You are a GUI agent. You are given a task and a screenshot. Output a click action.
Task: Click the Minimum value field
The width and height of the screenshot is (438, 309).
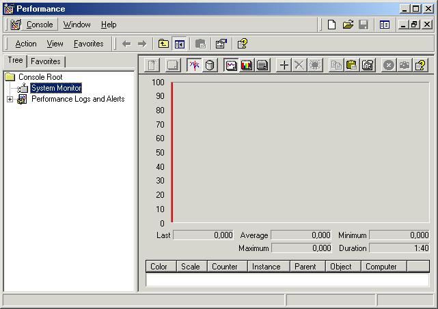coord(399,235)
